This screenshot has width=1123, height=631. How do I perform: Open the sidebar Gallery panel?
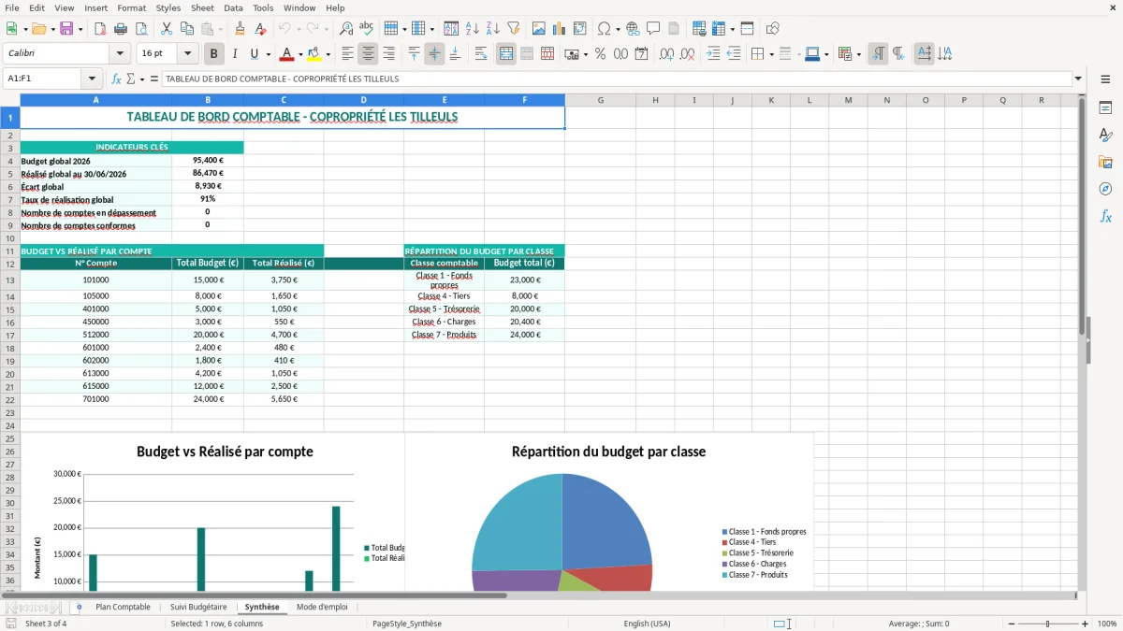(x=1105, y=163)
